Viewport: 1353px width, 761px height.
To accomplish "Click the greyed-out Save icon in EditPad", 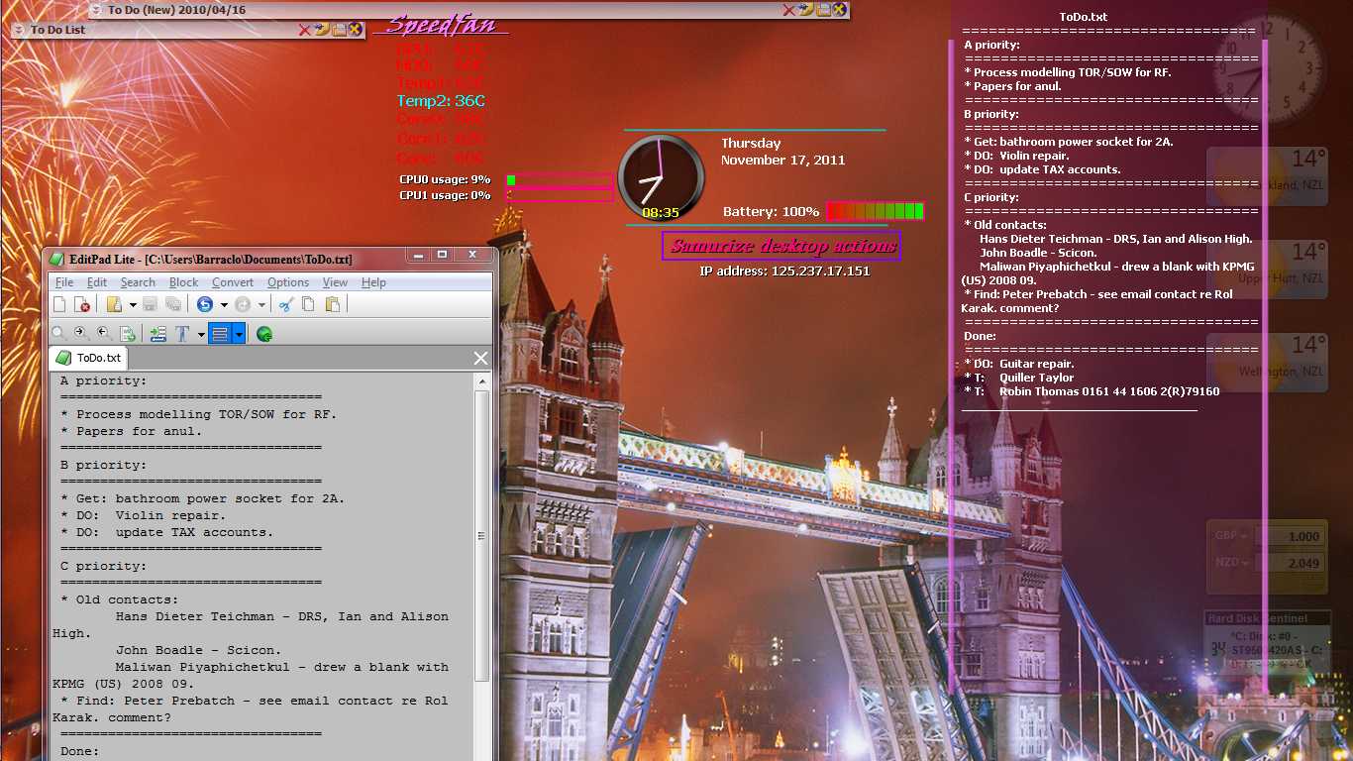I will point(151,304).
